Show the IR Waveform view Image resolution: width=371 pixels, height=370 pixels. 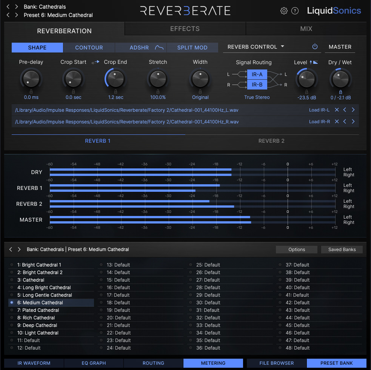[34, 363]
